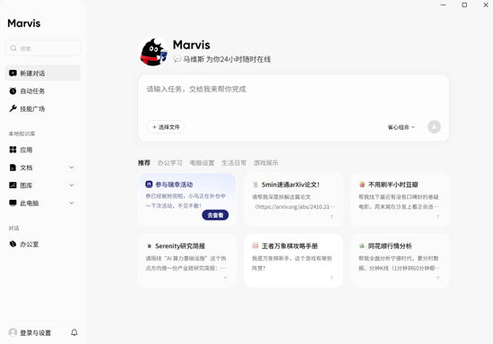Image resolution: width=493 pixels, height=344 pixels.
Task: Click the notification bell icon
Action: pyautogui.click(x=74, y=332)
